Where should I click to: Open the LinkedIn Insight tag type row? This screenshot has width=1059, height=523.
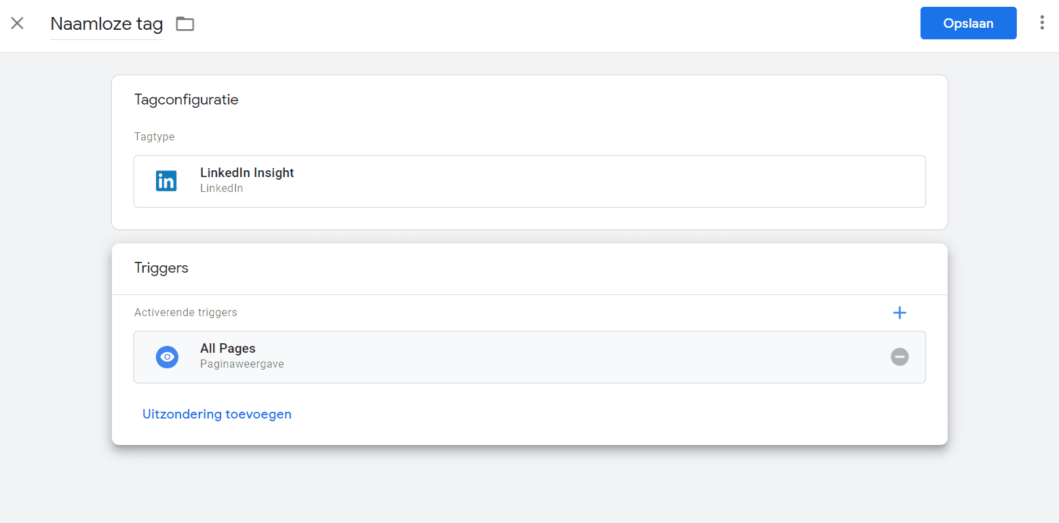[530, 181]
